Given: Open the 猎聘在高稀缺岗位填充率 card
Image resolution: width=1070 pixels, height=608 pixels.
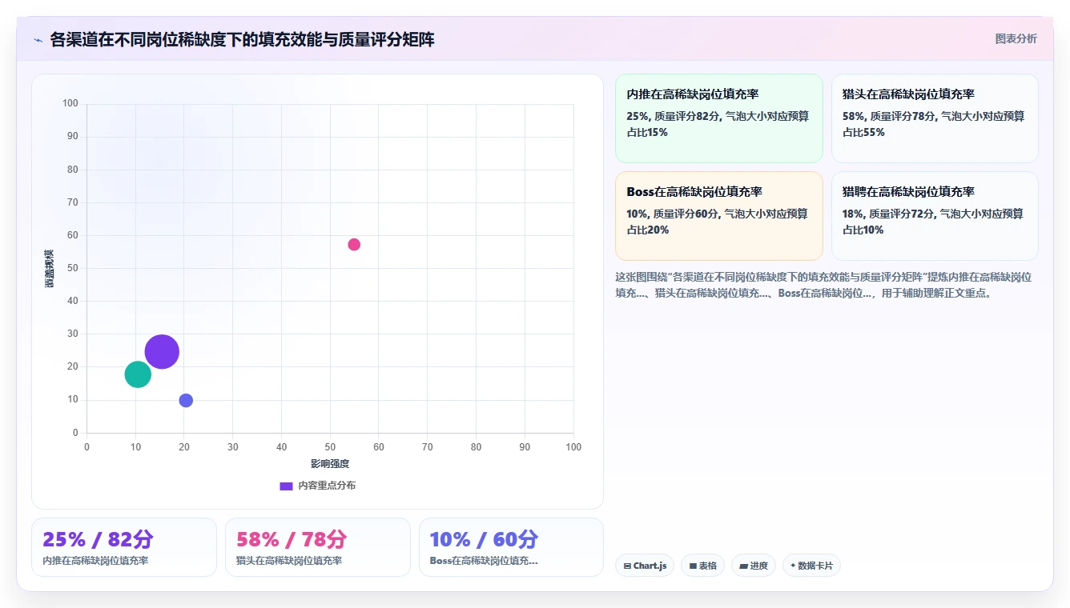Looking at the screenshot, I should tap(935, 216).
